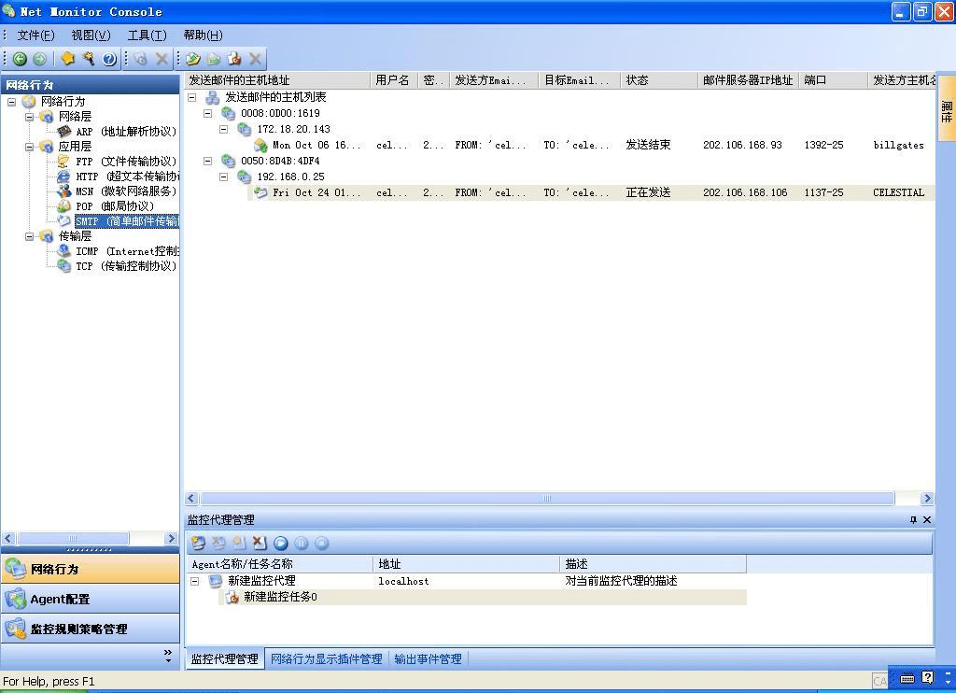Collapse the 192.168.0.25 node
The height and width of the screenshot is (693, 956).
point(224,177)
